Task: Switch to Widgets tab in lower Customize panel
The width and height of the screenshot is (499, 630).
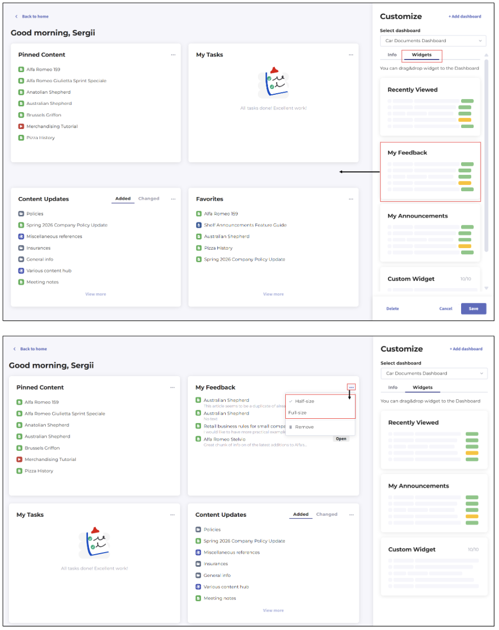Action: click(422, 387)
